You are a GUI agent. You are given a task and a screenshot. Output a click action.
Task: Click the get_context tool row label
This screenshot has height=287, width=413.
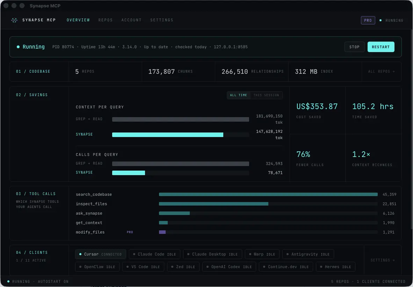(89, 223)
